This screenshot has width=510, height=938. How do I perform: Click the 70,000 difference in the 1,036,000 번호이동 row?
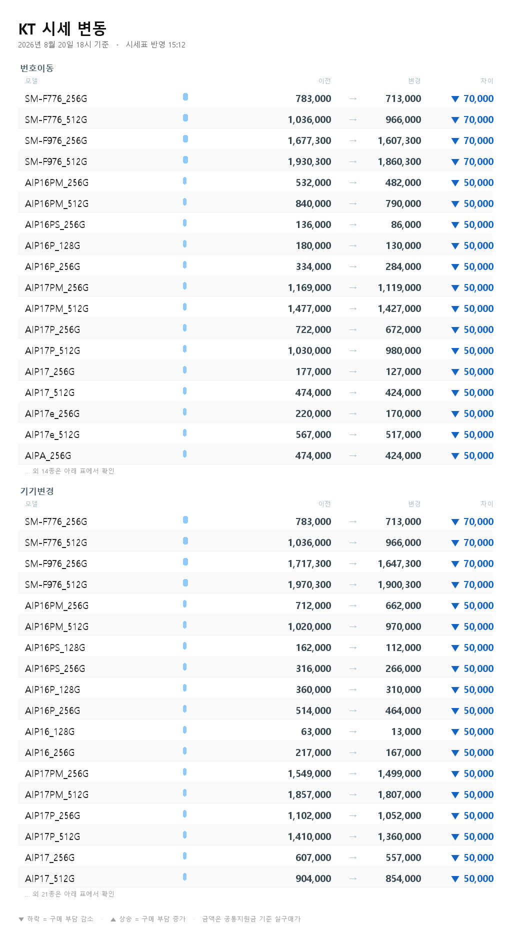pyautogui.click(x=478, y=120)
